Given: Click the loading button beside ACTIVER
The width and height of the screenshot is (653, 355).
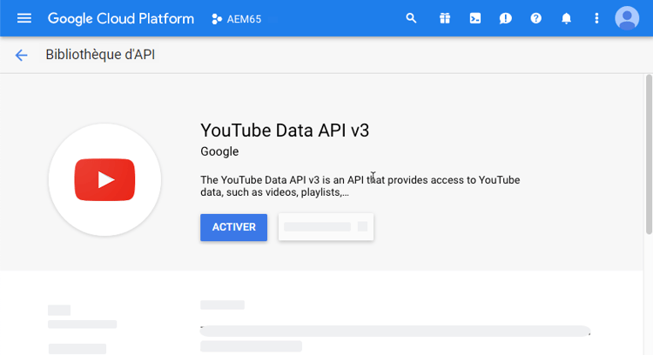Looking at the screenshot, I should [326, 227].
